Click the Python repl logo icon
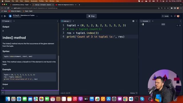Viewport: 183px width, 103px height. pos(10,16)
